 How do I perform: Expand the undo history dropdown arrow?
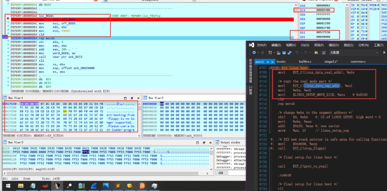[x=301, y=53]
